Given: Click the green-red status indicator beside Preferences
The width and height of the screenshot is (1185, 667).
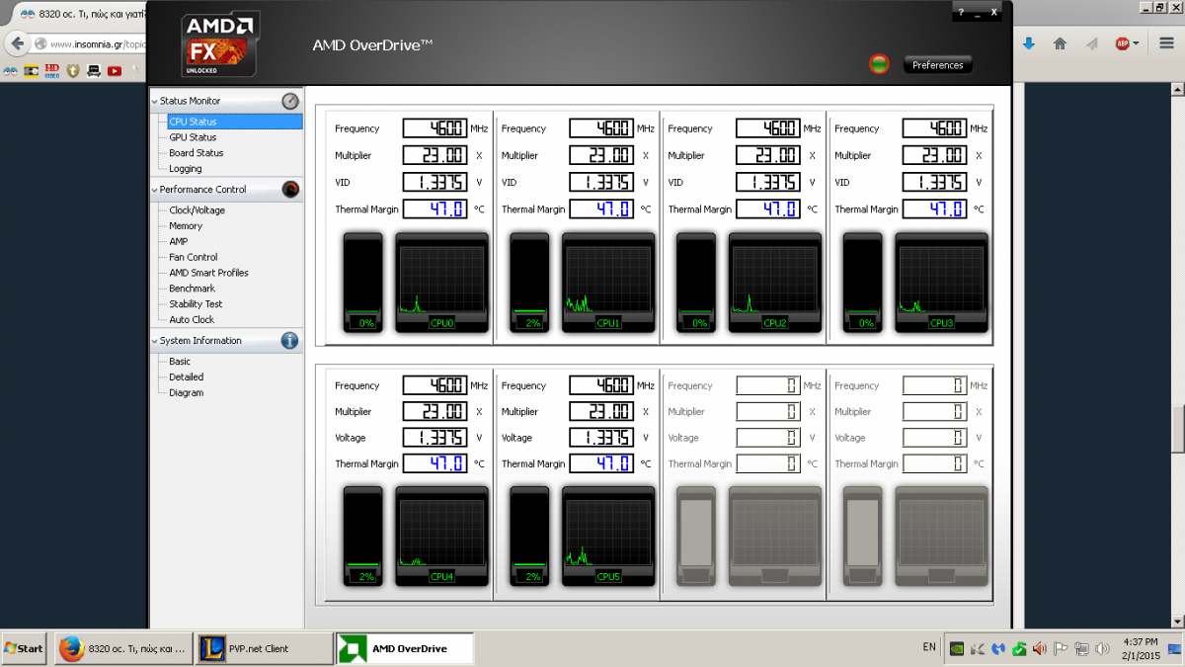Looking at the screenshot, I should pos(879,65).
